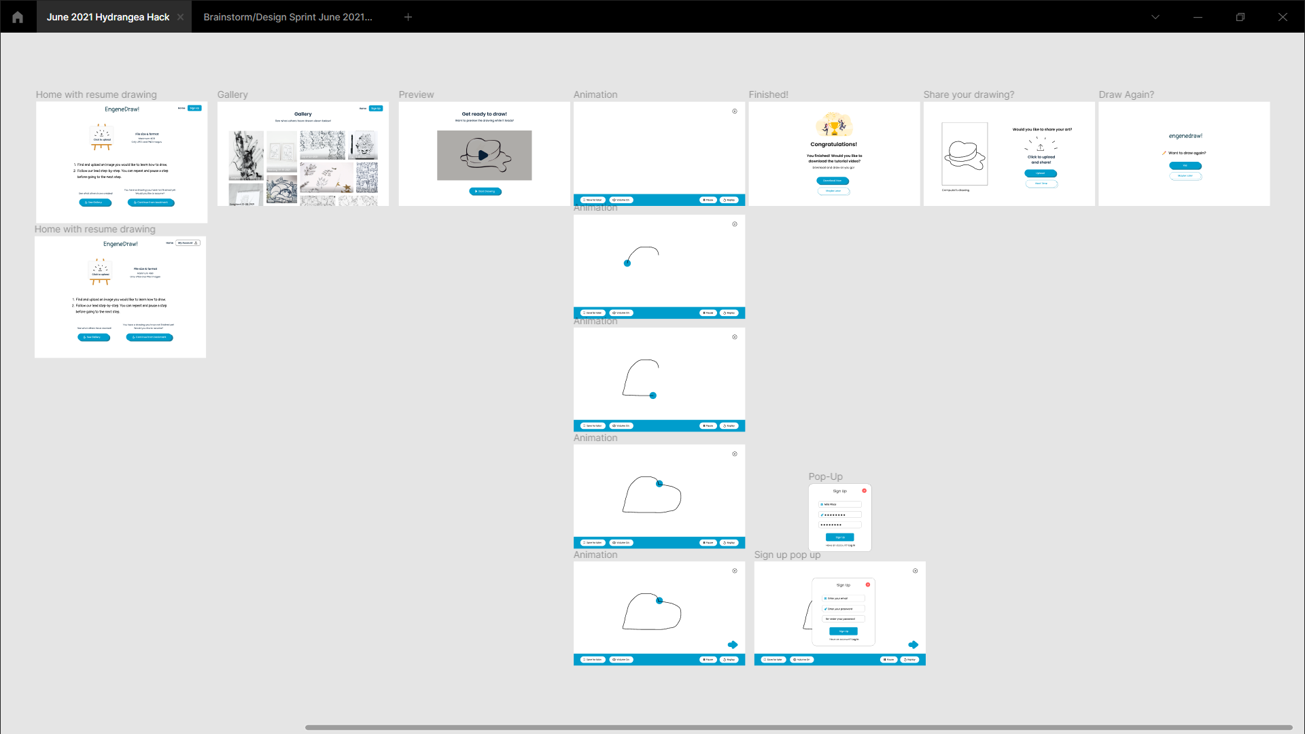This screenshot has width=1305, height=734.
Task: Click target icon in top Animation frame
Action: 735,111
